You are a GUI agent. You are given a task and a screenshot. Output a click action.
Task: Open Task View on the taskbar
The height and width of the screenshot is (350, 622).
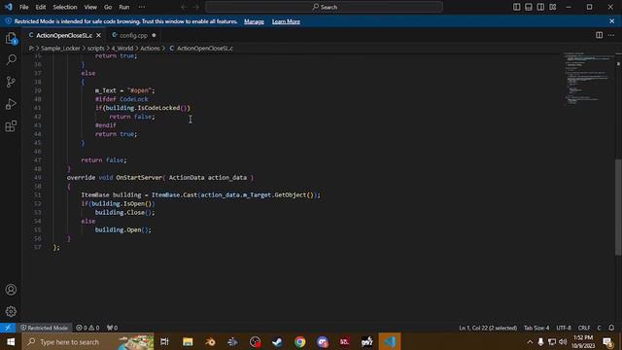(164, 341)
